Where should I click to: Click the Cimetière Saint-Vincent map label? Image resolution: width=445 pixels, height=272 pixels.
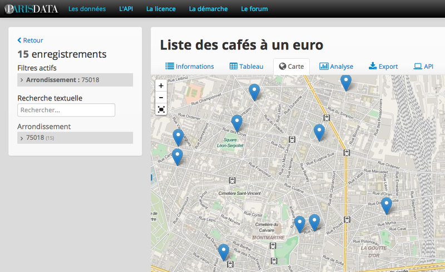pyautogui.click(x=240, y=193)
